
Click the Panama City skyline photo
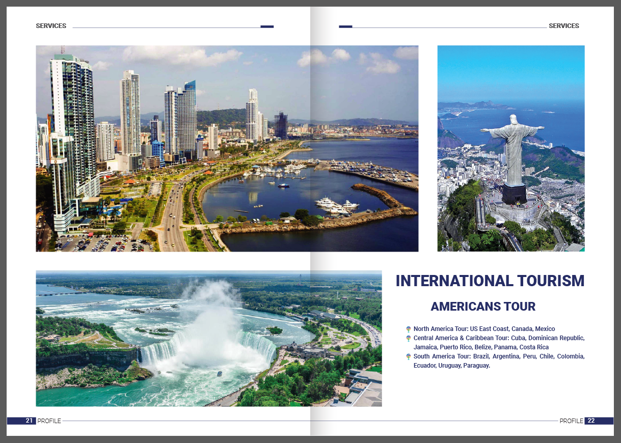(x=227, y=149)
